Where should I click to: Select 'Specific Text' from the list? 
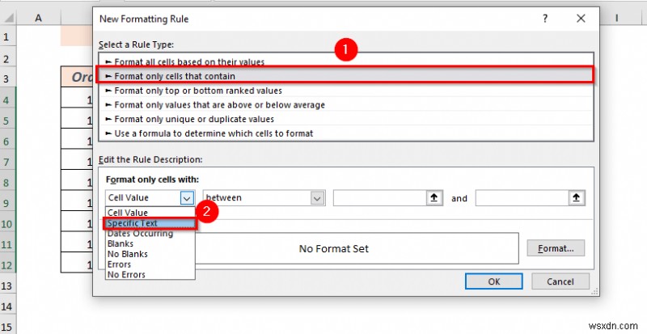(x=133, y=223)
